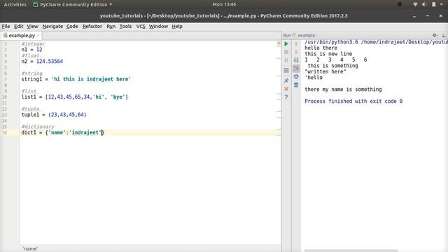Click the n1 = 12 code line
This screenshot has width=448, height=252.
pyautogui.click(x=31, y=50)
